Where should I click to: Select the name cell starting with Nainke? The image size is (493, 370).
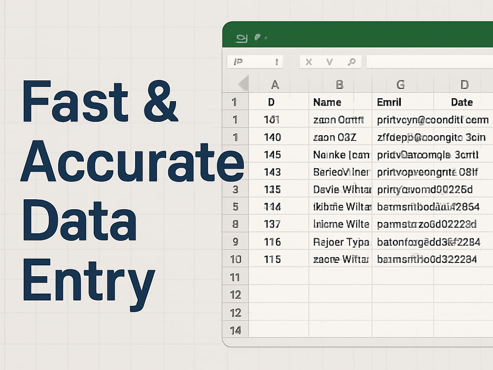click(x=341, y=154)
